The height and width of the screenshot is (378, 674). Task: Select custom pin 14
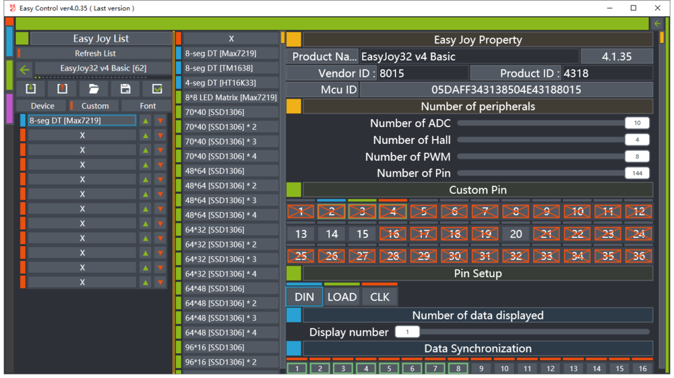click(332, 234)
